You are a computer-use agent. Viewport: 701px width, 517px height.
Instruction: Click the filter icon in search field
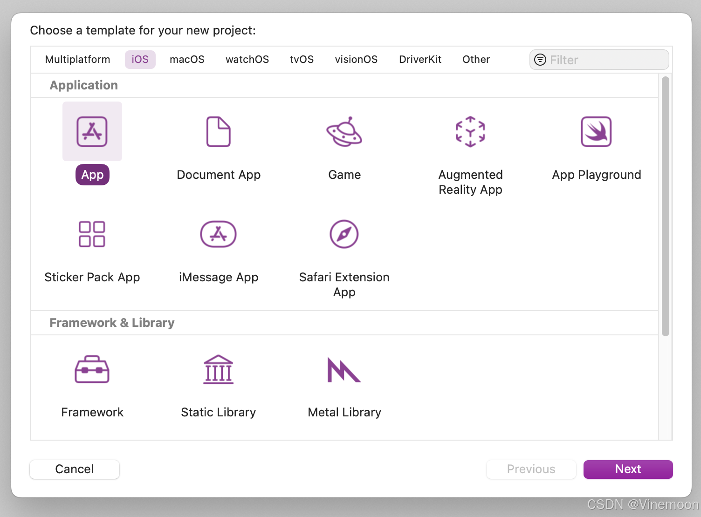(540, 60)
